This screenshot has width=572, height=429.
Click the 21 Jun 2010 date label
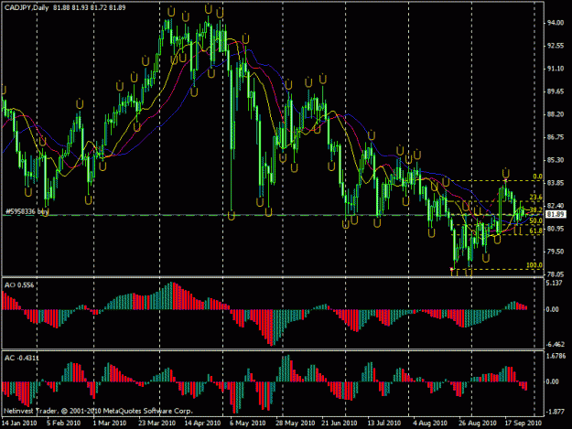click(339, 424)
